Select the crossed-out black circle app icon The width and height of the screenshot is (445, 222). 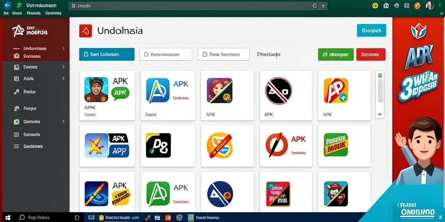coord(279,91)
